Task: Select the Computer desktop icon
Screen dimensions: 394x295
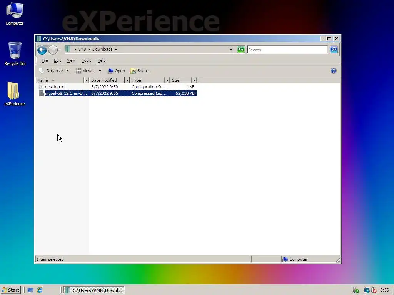Action: click(14, 14)
